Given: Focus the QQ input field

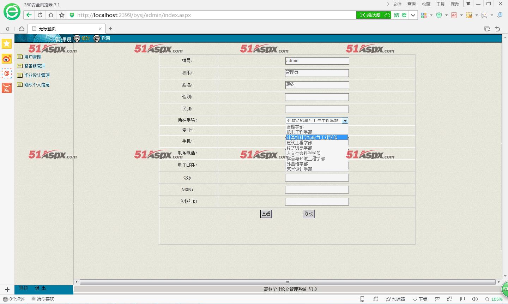Looking at the screenshot, I should coord(317,178).
